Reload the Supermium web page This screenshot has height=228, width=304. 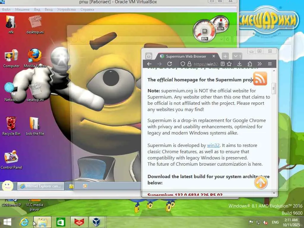tap(170, 64)
